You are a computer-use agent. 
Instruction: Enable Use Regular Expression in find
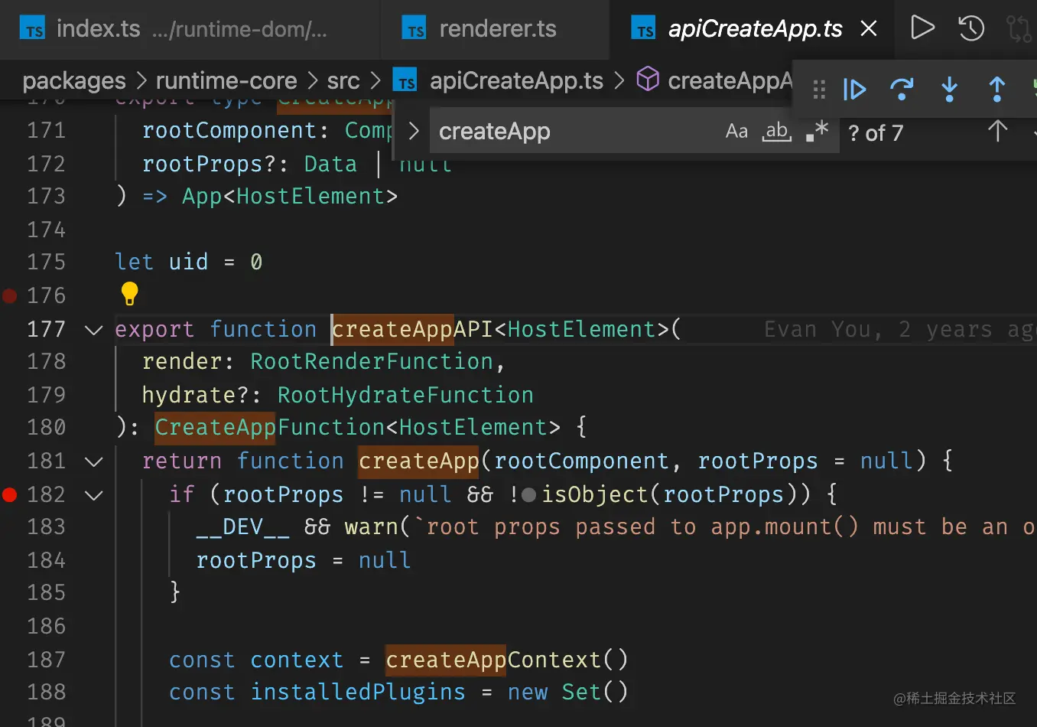tap(818, 132)
